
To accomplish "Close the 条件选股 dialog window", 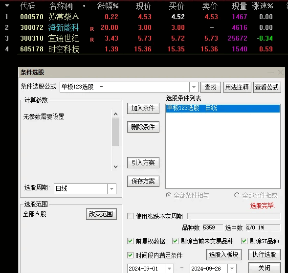I will click(280, 72).
